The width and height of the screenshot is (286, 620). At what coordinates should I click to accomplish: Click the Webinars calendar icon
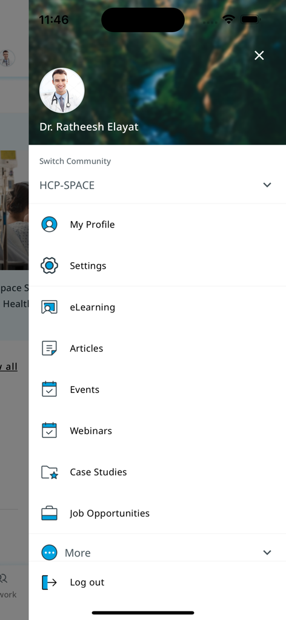tap(50, 430)
